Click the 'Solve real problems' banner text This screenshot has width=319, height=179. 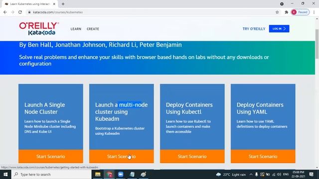tap(144, 60)
